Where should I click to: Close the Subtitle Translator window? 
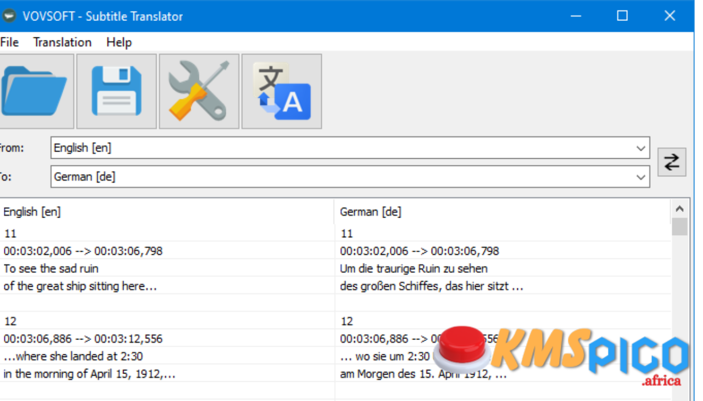[670, 16]
